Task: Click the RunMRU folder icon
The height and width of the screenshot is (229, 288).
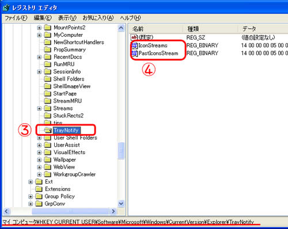Action: (48, 64)
